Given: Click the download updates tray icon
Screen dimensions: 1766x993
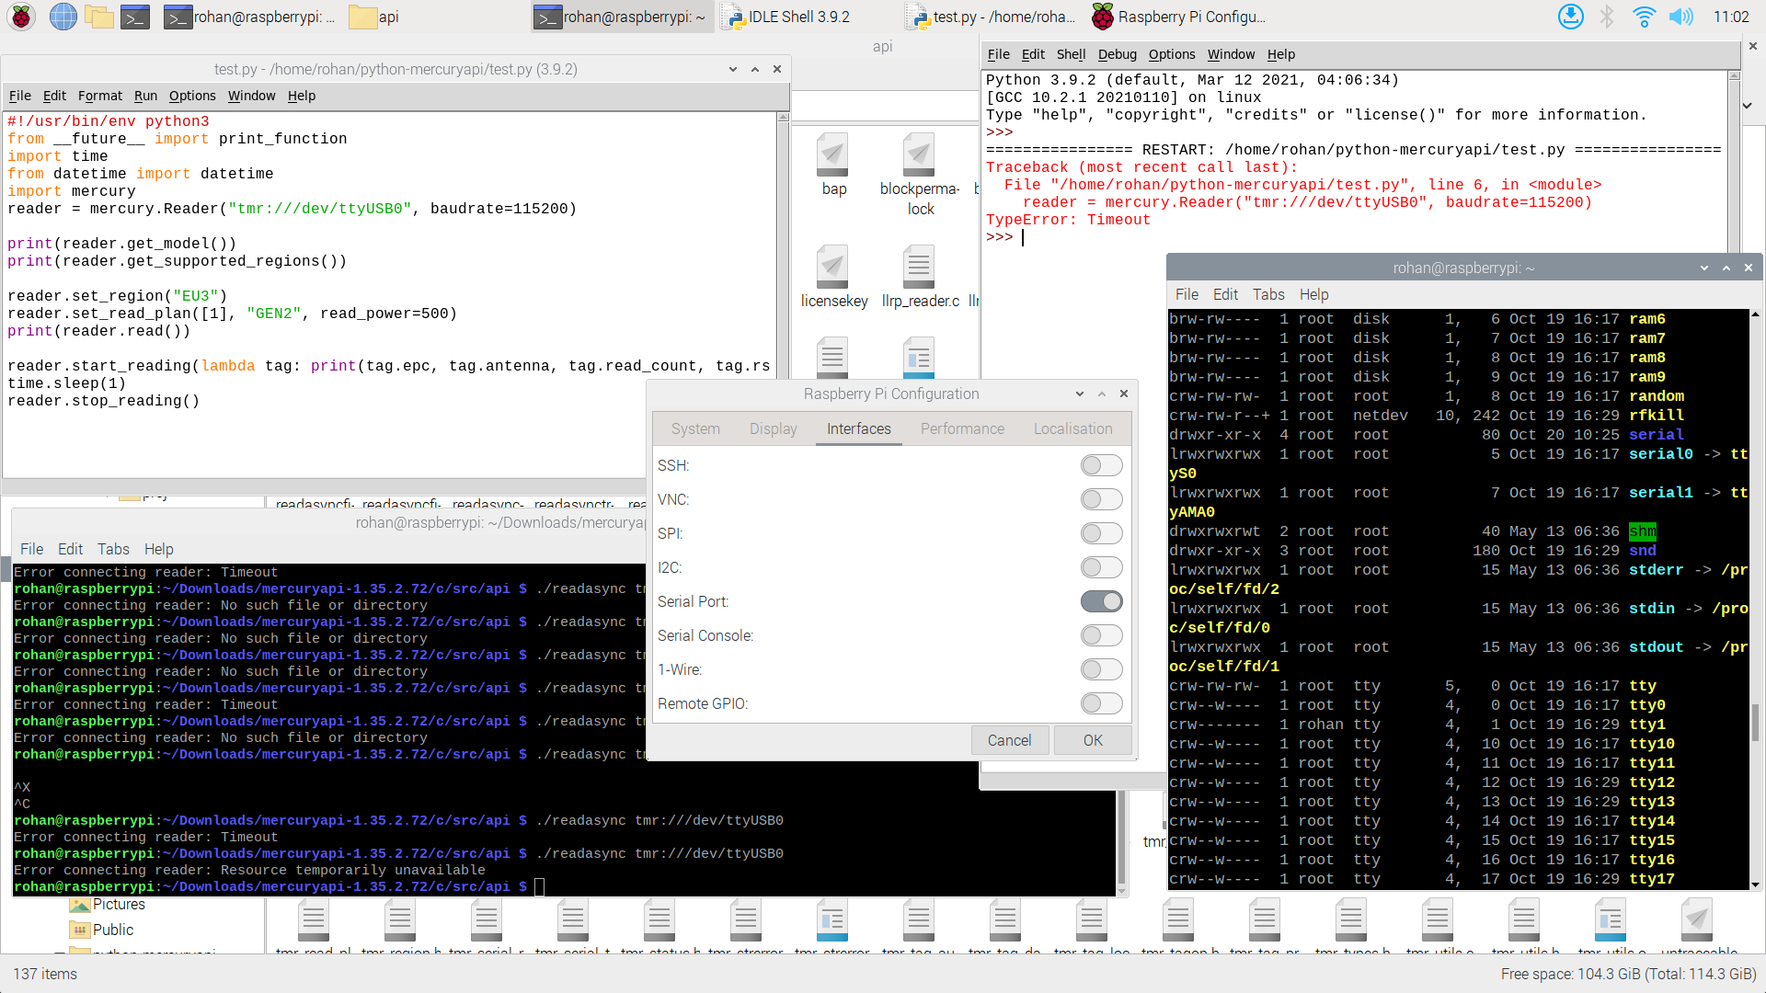Looking at the screenshot, I should click(1570, 17).
